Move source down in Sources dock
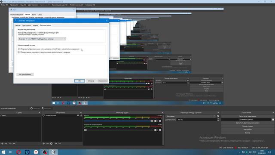Viewport: 275px width, 155px height. [60, 143]
